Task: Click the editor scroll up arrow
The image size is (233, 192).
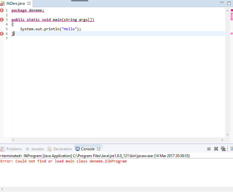Action: pos(227,11)
